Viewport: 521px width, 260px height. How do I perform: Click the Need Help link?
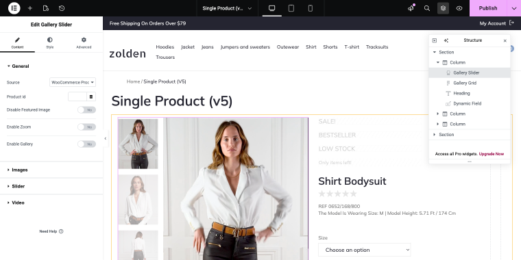click(x=51, y=231)
